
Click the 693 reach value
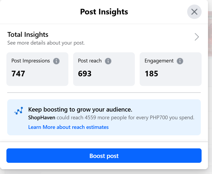pos(85,73)
